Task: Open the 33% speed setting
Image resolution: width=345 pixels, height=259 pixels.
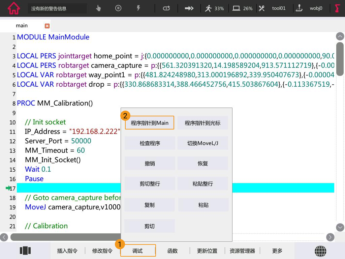Action: click(x=214, y=8)
